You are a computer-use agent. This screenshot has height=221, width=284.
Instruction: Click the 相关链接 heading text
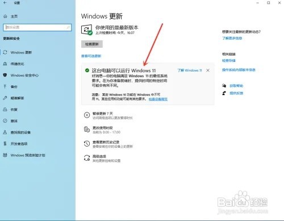coord(229,54)
